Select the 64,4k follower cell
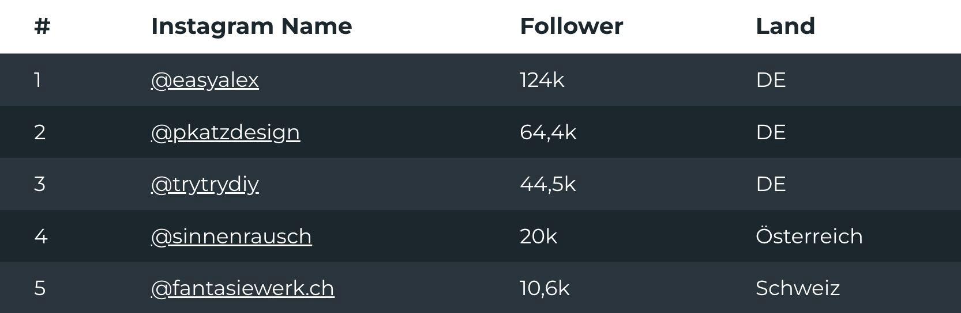This screenshot has height=313, width=961. [548, 132]
